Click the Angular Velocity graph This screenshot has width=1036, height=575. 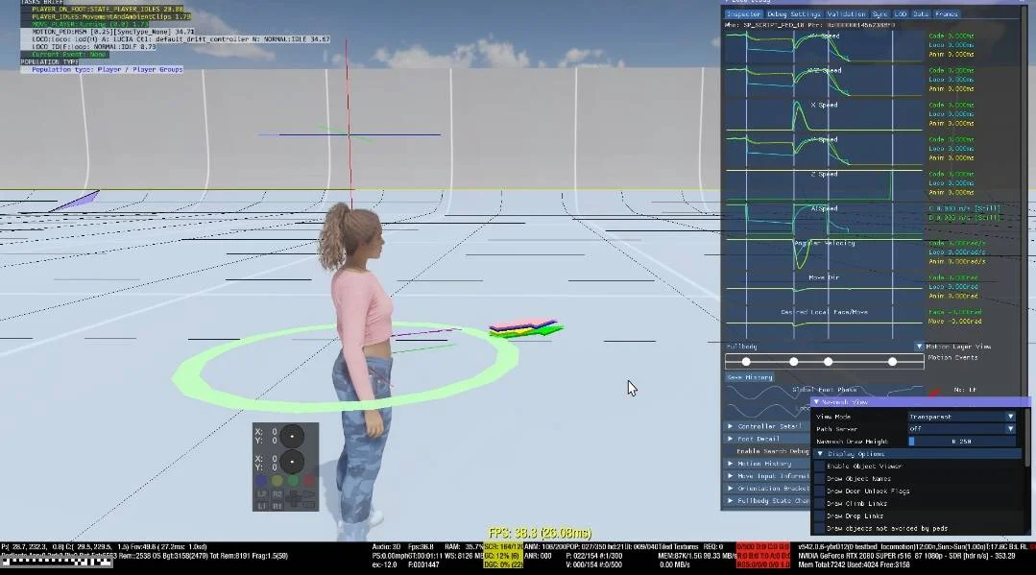point(824,253)
